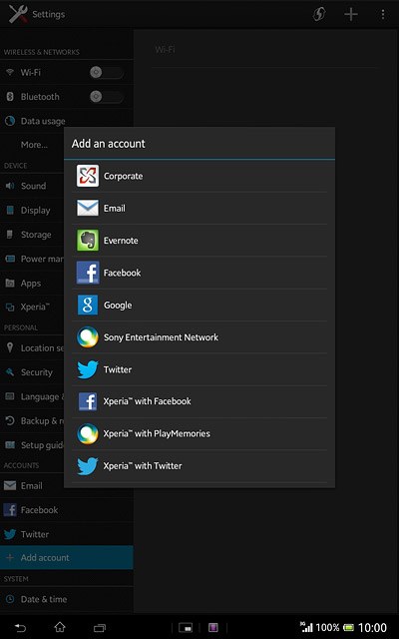Viewport: 399px width, 639px height.
Task: Select the Corporate account label
Action: (123, 176)
